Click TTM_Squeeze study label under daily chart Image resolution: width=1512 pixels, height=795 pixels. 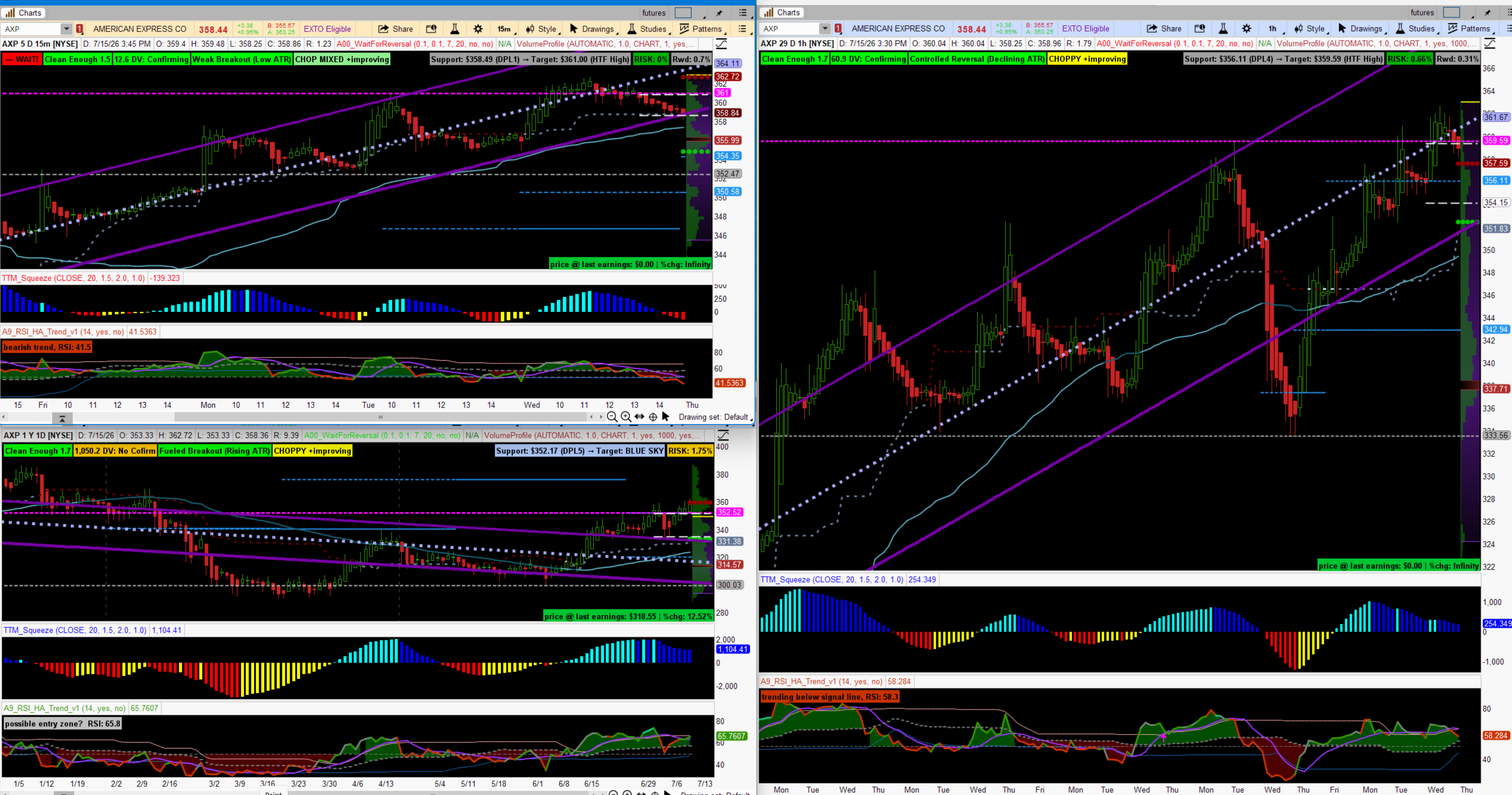[75, 629]
